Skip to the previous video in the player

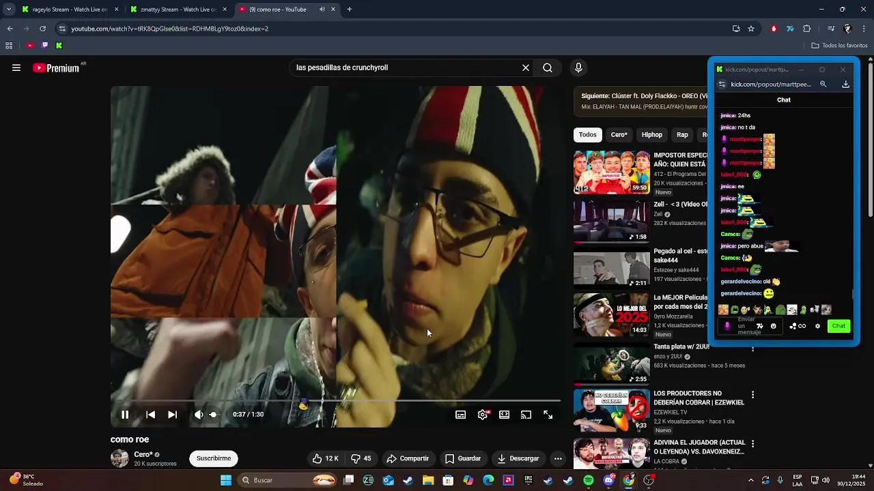coord(150,415)
